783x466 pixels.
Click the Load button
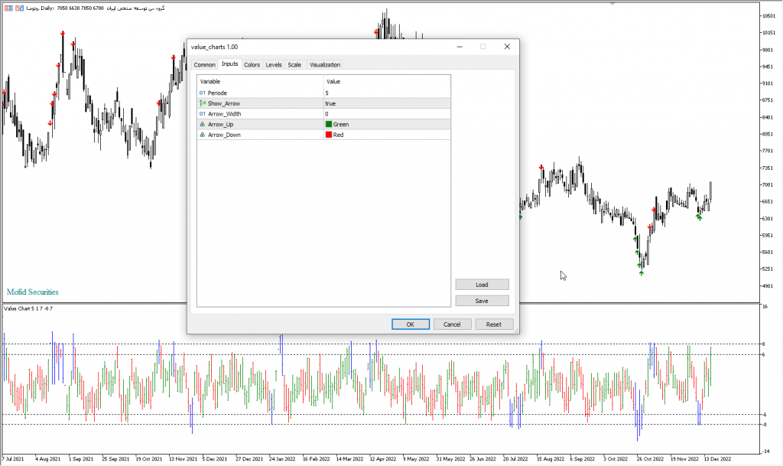482,285
